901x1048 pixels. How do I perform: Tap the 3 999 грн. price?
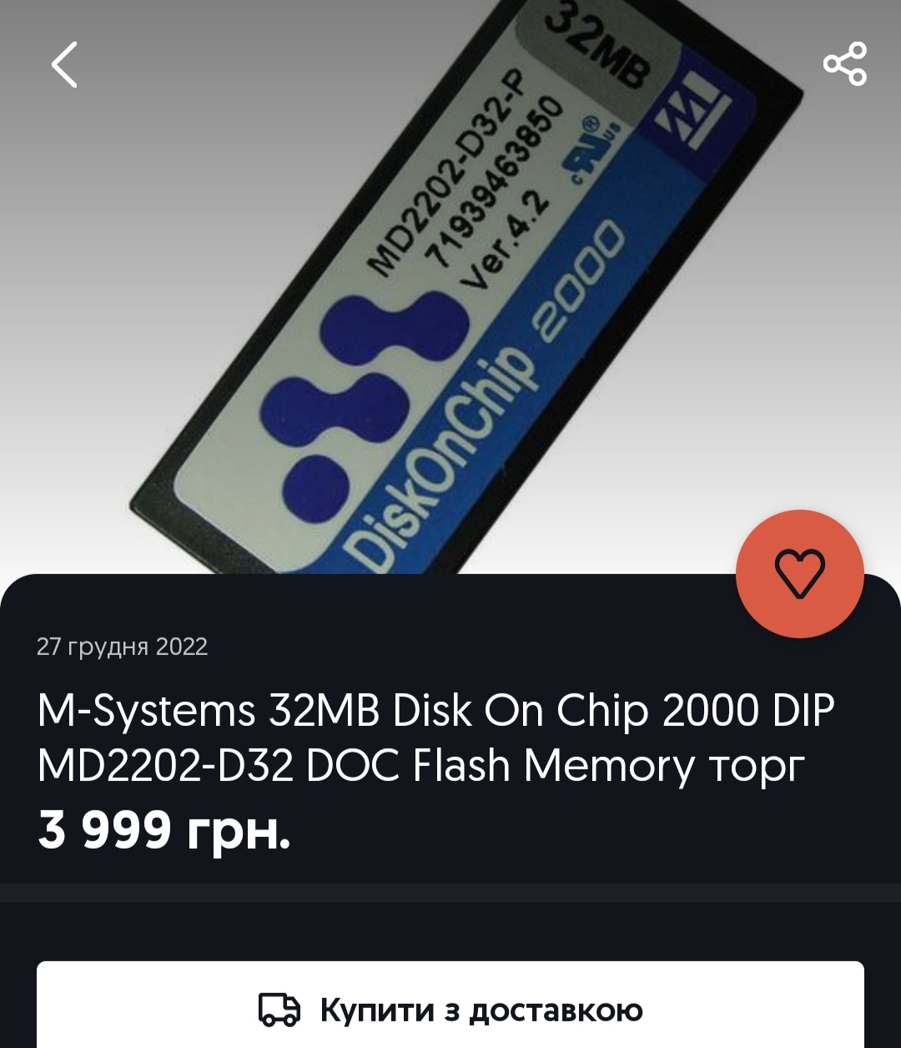tap(164, 830)
